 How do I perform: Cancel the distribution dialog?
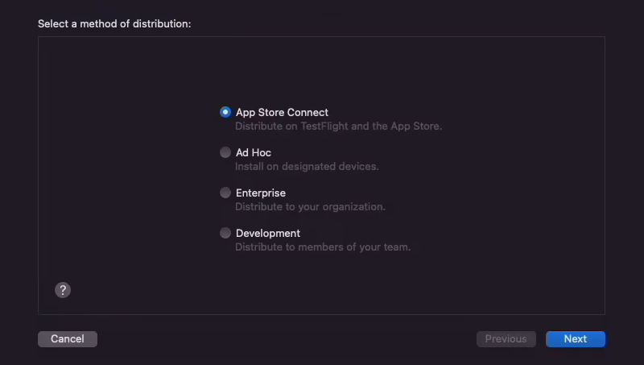pos(68,339)
